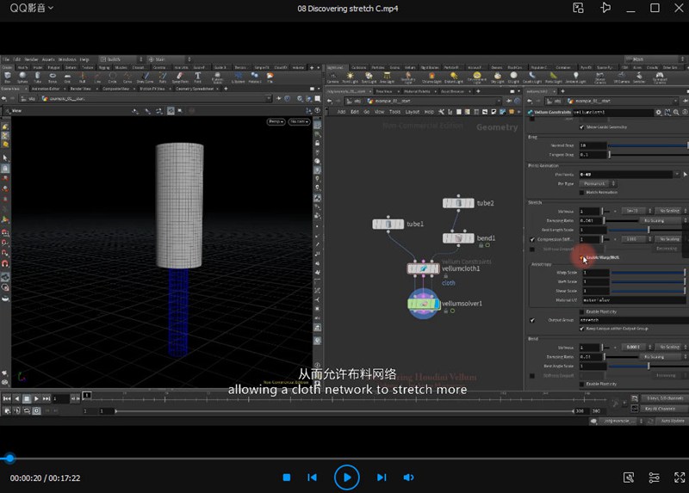Open the Pin Type dropdown
The height and width of the screenshot is (493, 689).
596,183
